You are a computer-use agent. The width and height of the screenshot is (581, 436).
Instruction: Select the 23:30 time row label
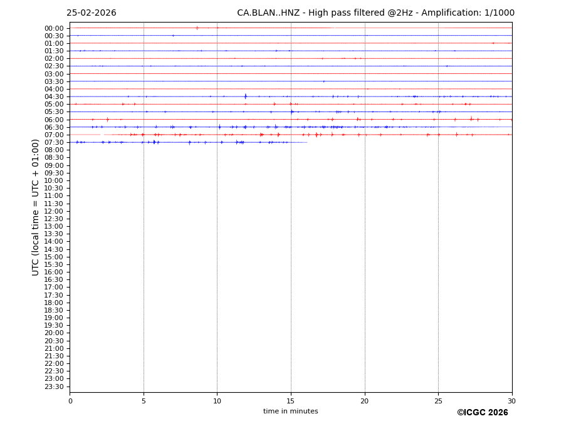pos(54,387)
